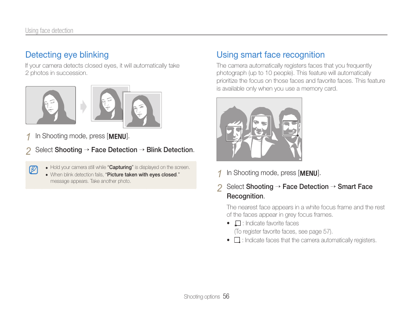Viewport: 413px width, 312px height.
Task: Click the page number 56
Action: coord(226,296)
